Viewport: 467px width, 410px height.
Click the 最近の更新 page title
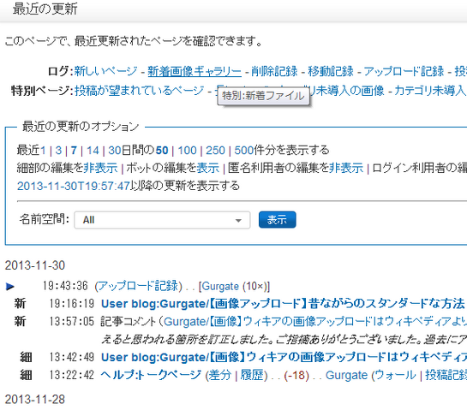click(x=45, y=9)
